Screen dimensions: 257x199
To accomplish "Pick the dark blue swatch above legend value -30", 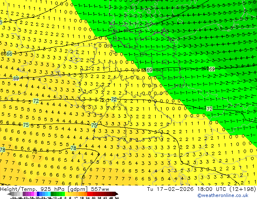I will pyautogui.click(x=38, y=194).
